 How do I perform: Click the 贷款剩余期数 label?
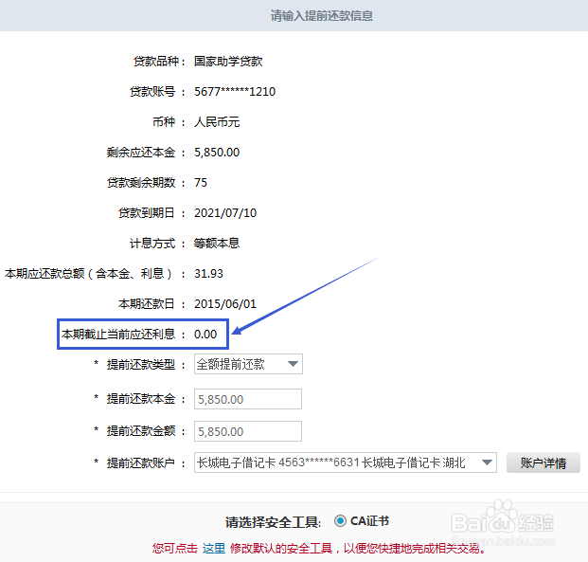tap(141, 183)
